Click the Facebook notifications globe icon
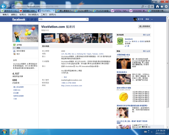Viewport: 169px width, 135px height. pos(35,20)
